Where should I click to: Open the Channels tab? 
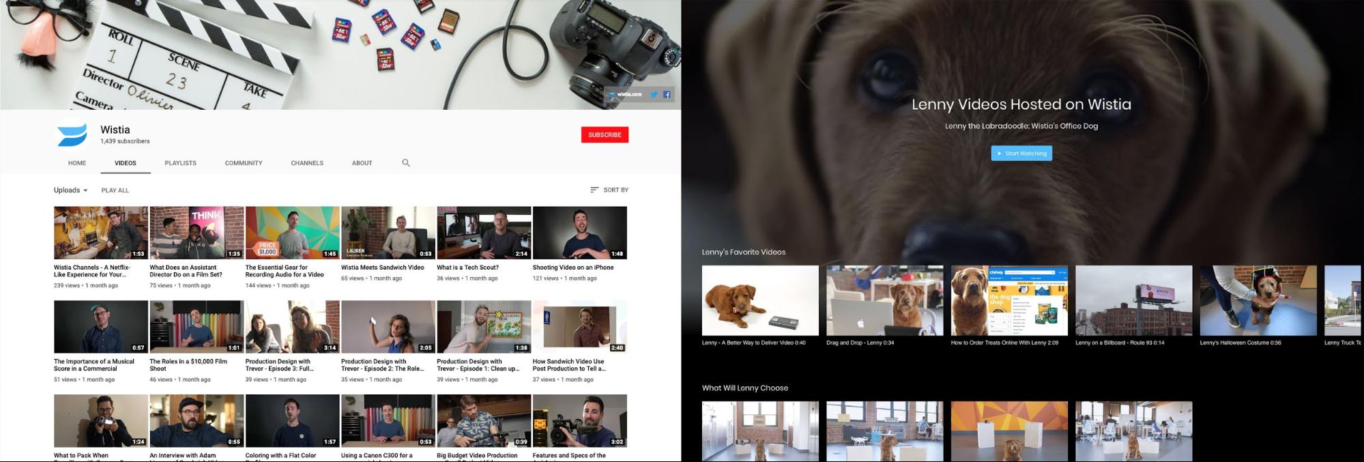[x=307, y=163]
